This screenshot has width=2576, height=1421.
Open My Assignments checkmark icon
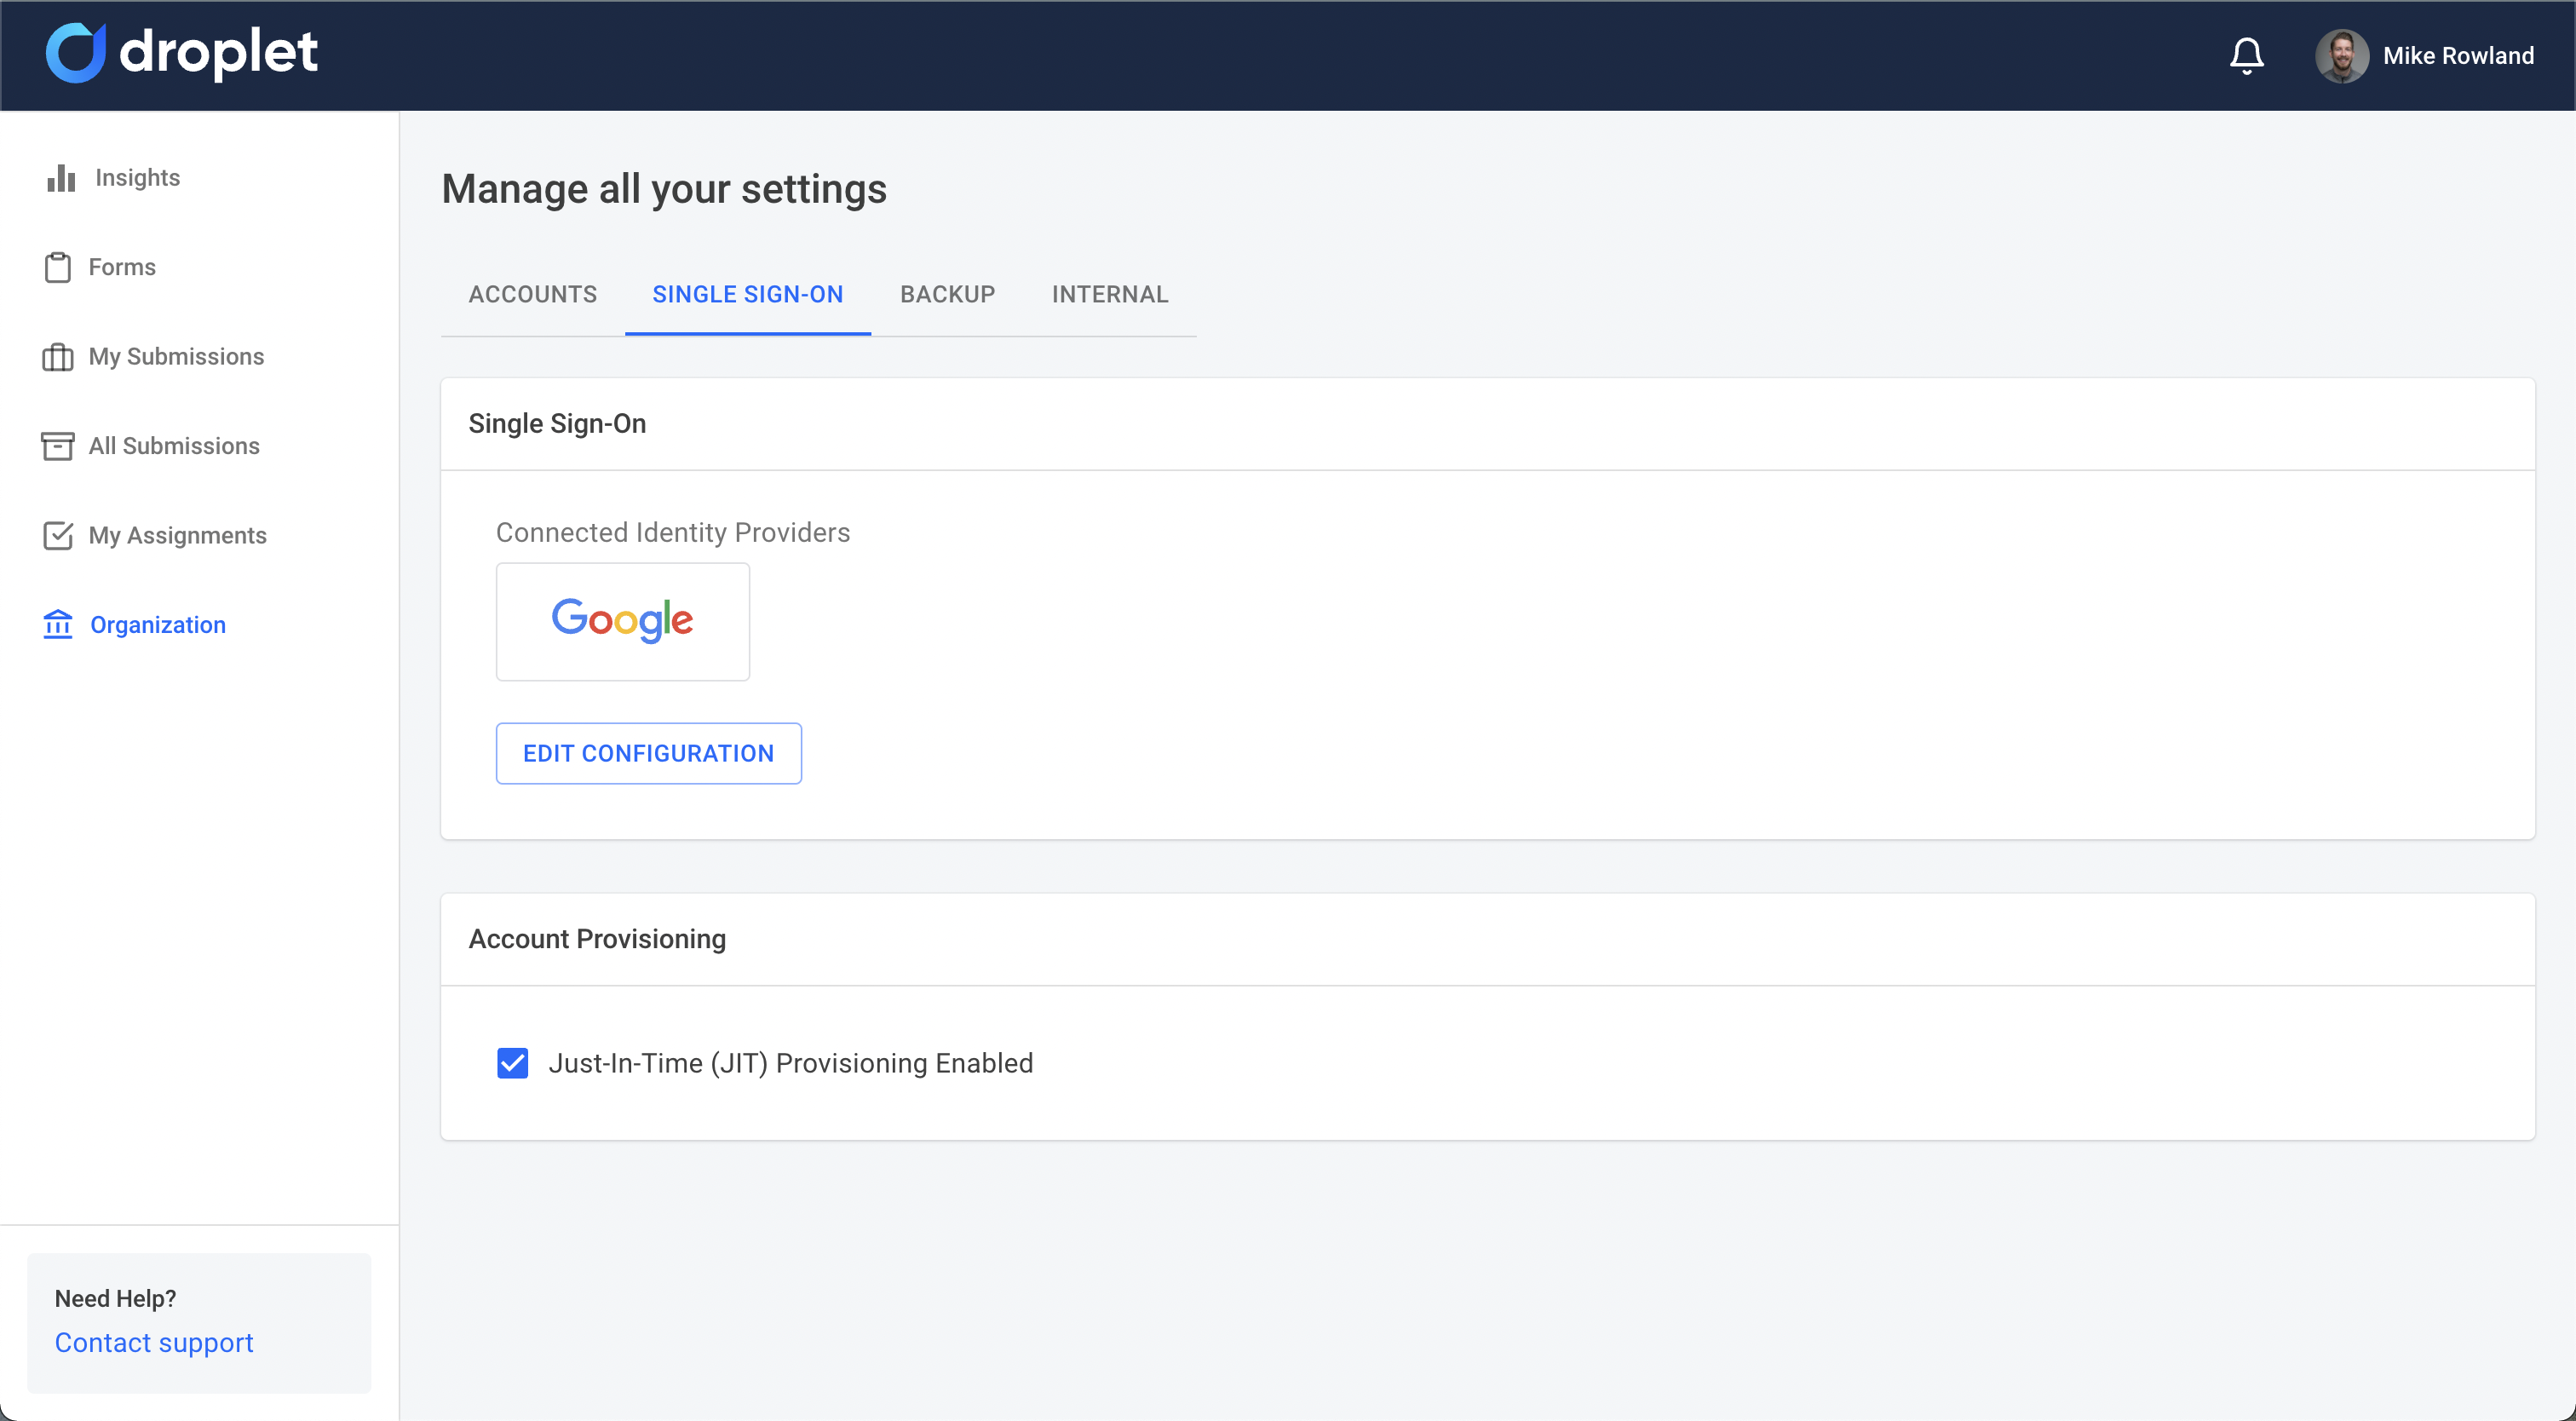[x=59, y=535]
